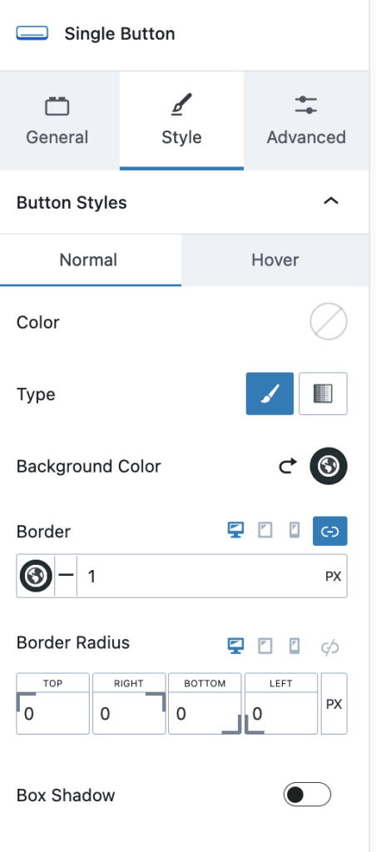Link the Border Radius values together

tap(329, 646)
